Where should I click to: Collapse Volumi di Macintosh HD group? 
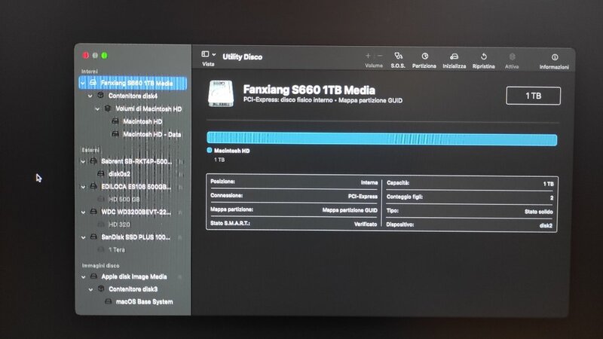(97, 108)
